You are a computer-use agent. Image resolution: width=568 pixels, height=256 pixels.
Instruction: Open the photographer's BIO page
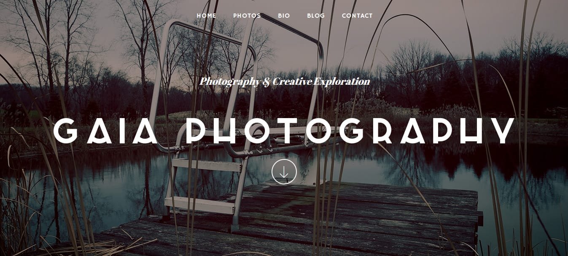coord(284,16)
